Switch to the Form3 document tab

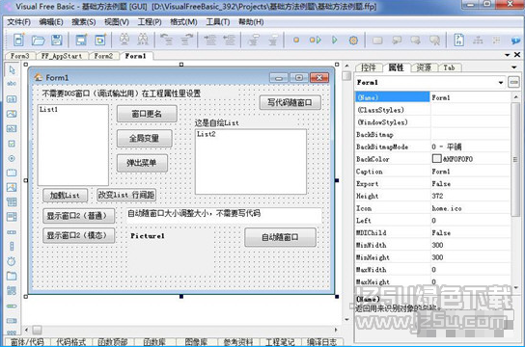point(19,56)
